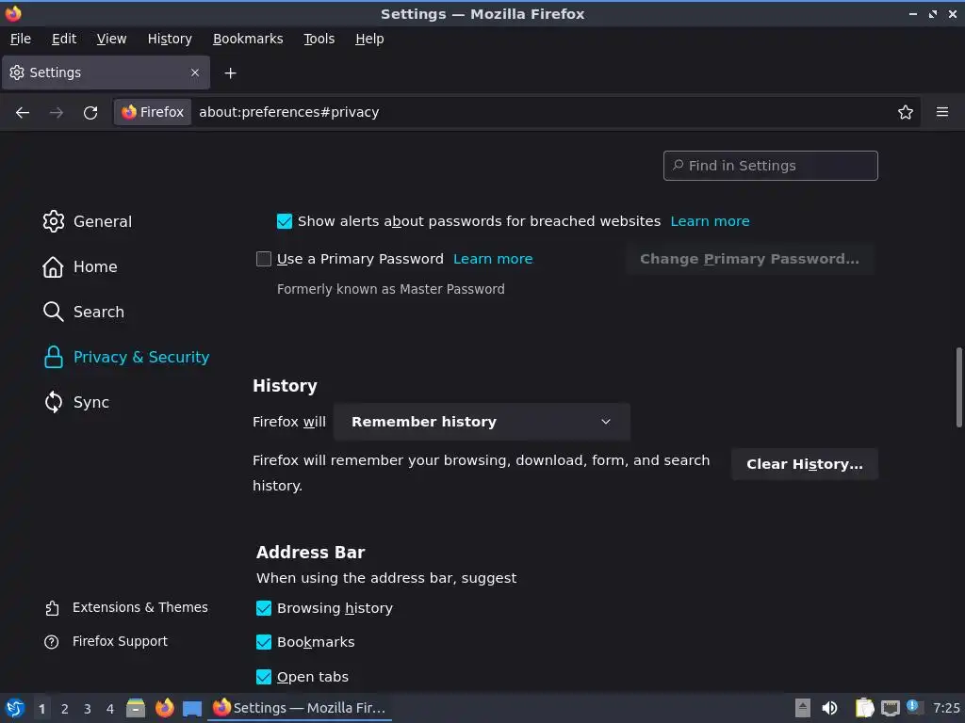The width and height of the screenshot is (965, 723).
Task: Uncheck Browsing history suggestion
Action: 264,608
